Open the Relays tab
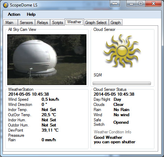 (43, 23)
